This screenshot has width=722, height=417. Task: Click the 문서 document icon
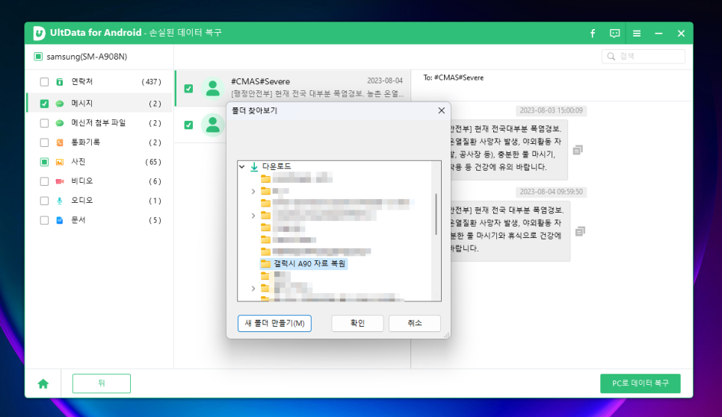click(60, 220)
